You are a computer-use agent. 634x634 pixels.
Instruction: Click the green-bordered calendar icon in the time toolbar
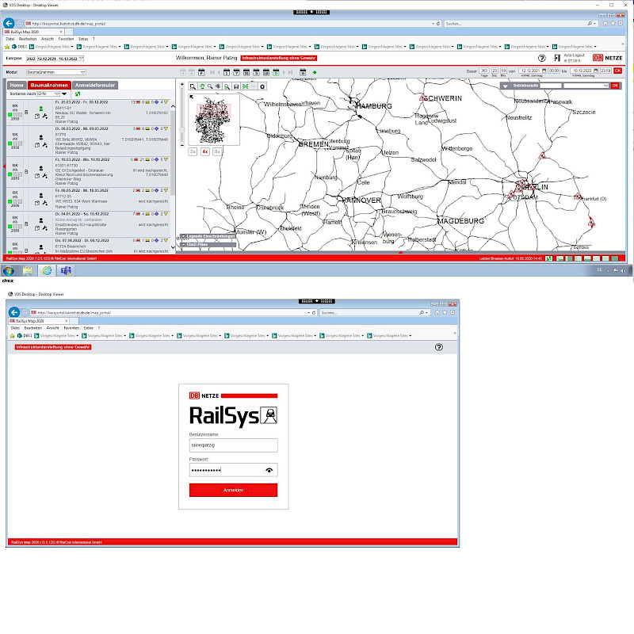click(276, 72)
